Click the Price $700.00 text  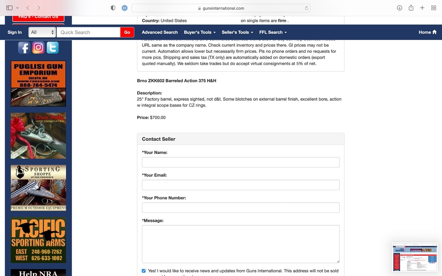(151, 118)
